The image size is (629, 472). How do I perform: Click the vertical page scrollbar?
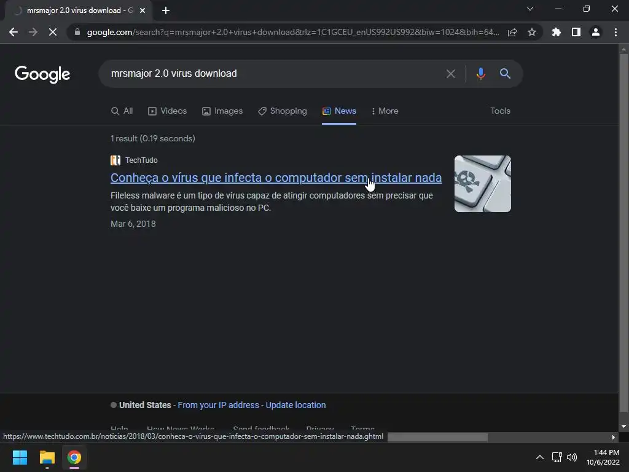(x=623, y=233)
